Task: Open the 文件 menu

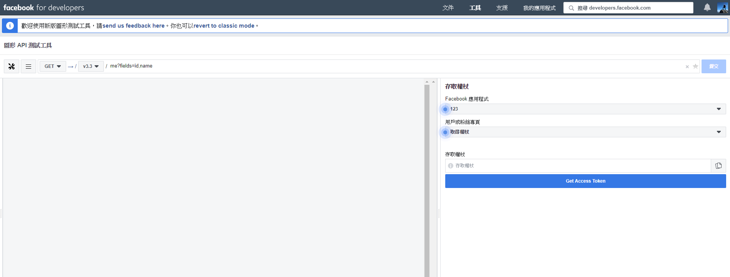Action: pyautogui.click(x=448, y=8)
